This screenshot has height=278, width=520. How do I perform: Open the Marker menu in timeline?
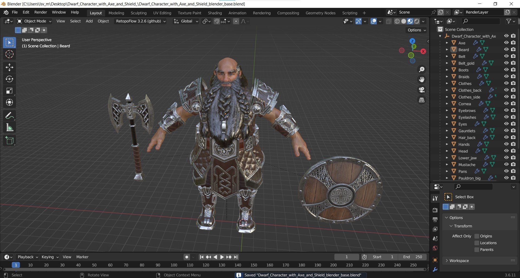click(82, 257)
